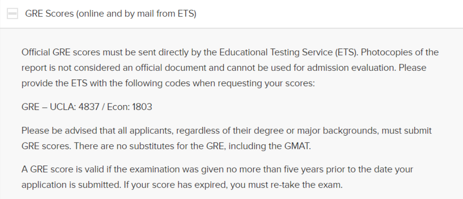This screenshot has height=199, width=463.
Task: Click the UCLA code 4837
Action: [x=89, y=107]
